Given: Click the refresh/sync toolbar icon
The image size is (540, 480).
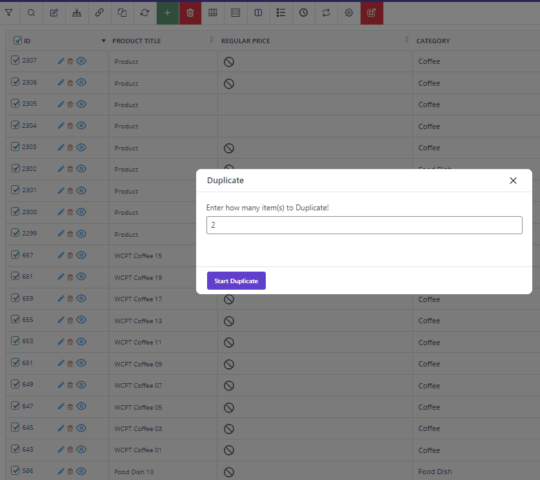Looking at the screenshot, I should coord(145,13).
